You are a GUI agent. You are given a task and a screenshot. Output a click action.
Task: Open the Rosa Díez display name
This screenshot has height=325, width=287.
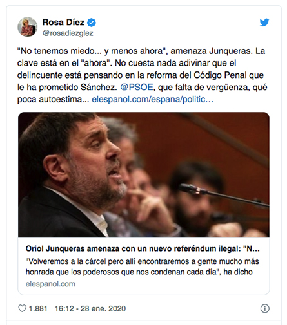point(63,23)
